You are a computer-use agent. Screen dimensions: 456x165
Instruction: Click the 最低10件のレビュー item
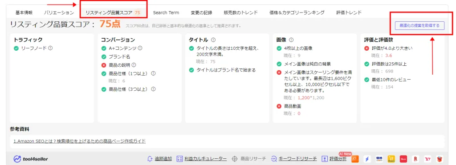point(391,80)
